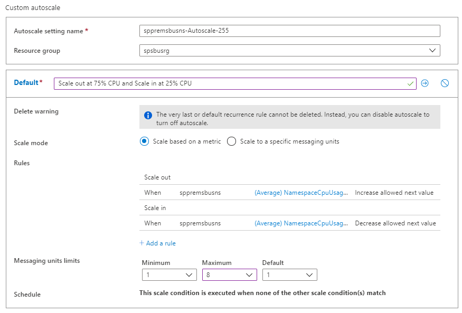Edit the scale condition name text box
This screenshot has height=313, width=462.
230,83
